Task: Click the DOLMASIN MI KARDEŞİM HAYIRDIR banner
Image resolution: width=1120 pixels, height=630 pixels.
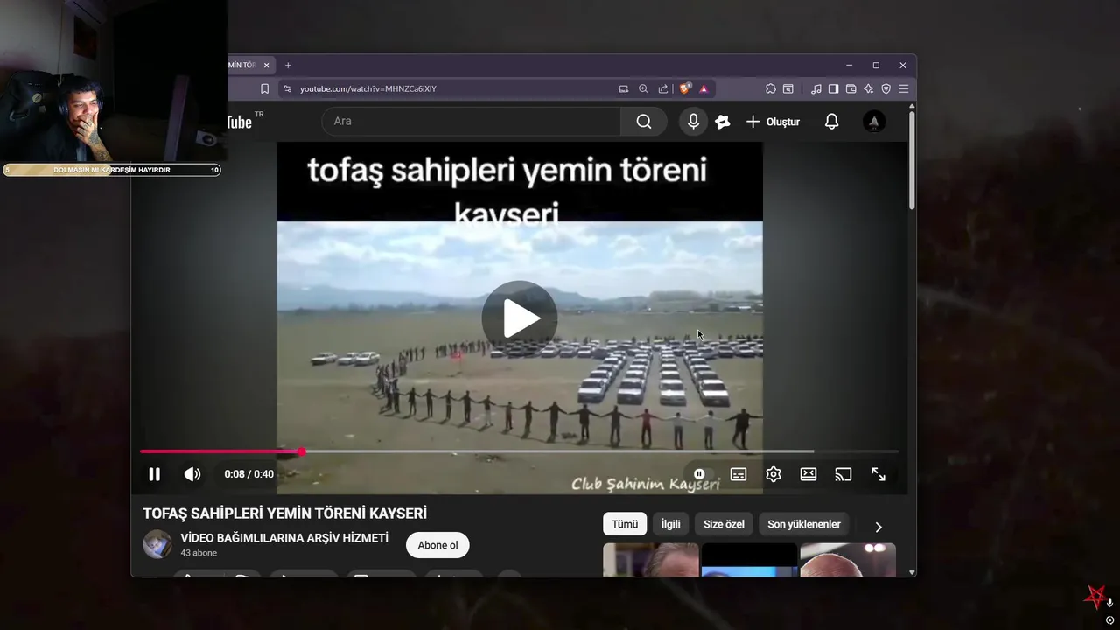Action: (x=112, y=170)
